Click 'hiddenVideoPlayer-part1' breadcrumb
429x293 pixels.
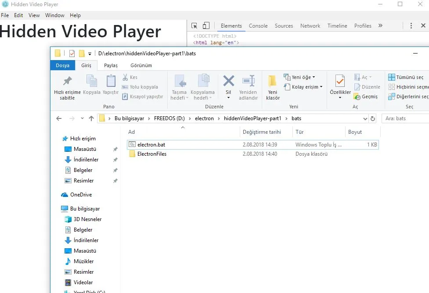252,118
